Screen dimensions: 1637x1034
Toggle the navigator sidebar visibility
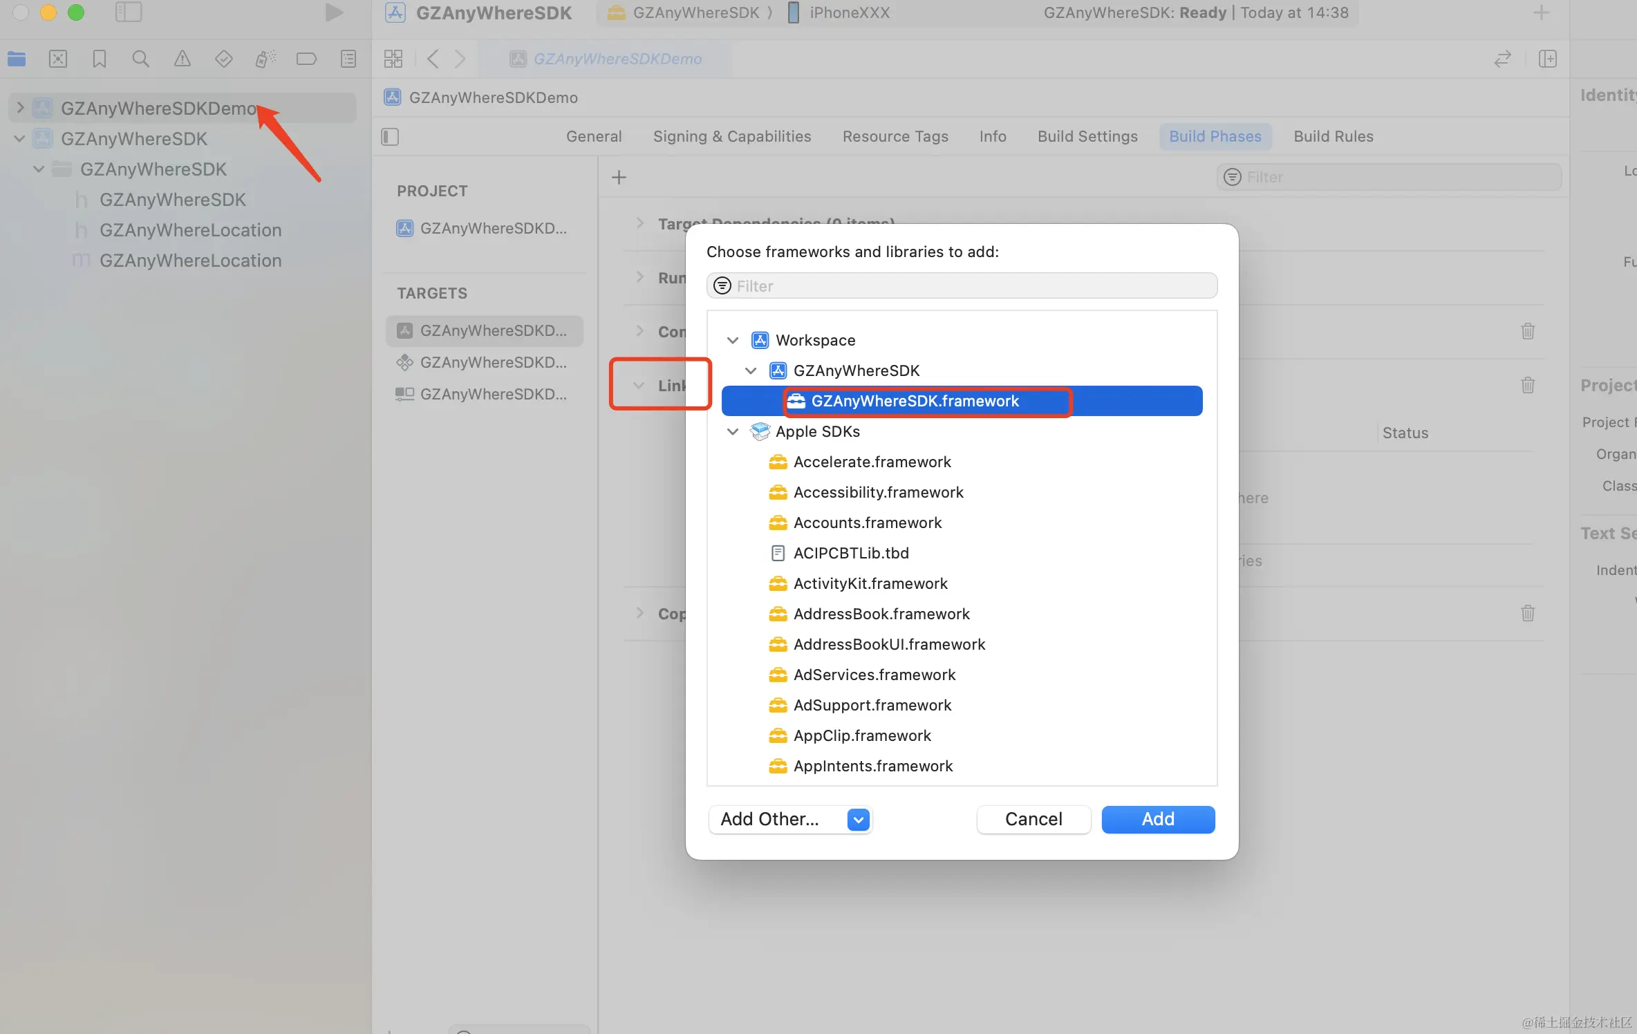(x=129, y=12)
